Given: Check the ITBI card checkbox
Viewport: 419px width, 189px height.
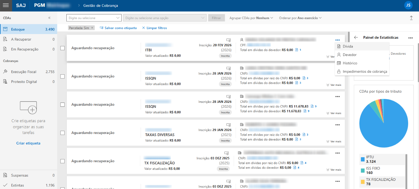Looking at the screenshot, I should 62,48.
